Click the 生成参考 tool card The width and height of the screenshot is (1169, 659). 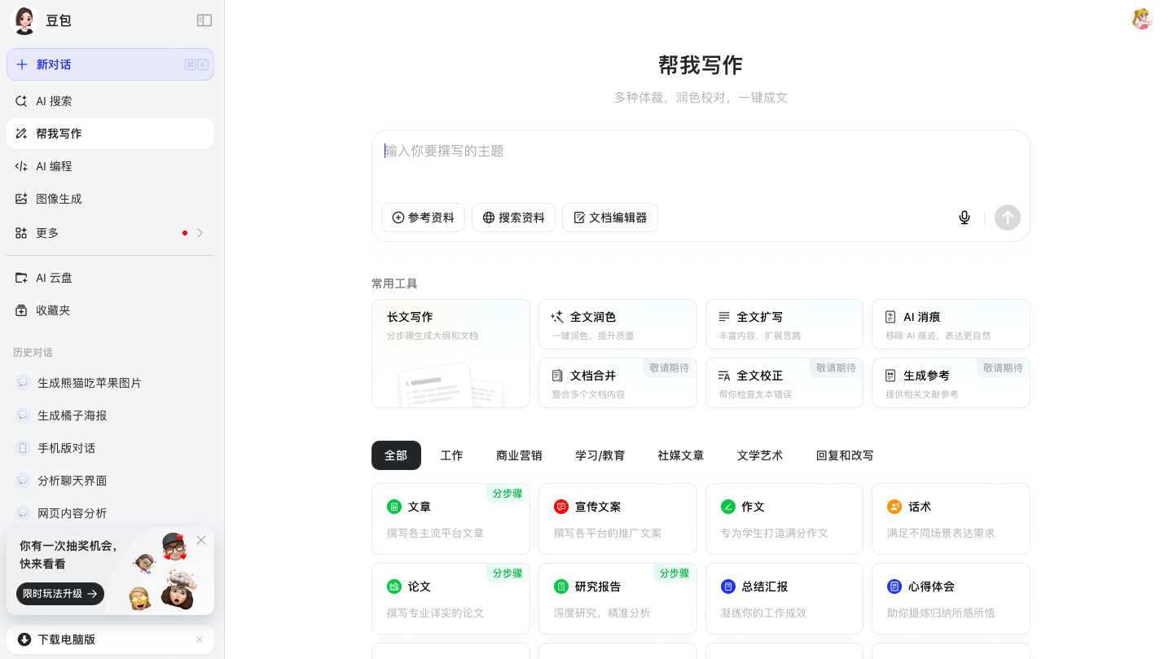951,383
